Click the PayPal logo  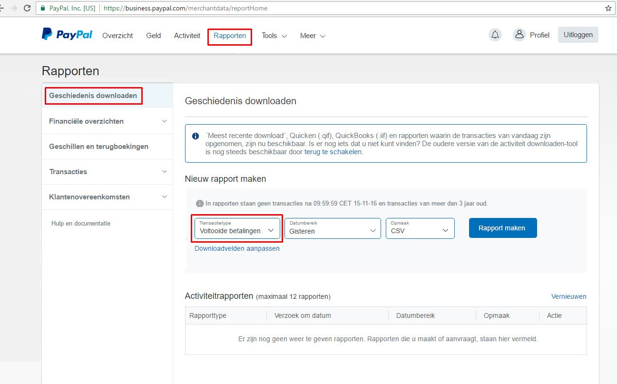tap(67, 35)
